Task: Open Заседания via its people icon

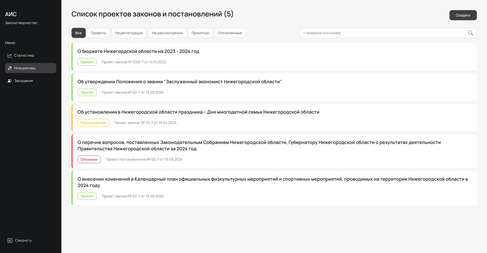Action: 9,80
